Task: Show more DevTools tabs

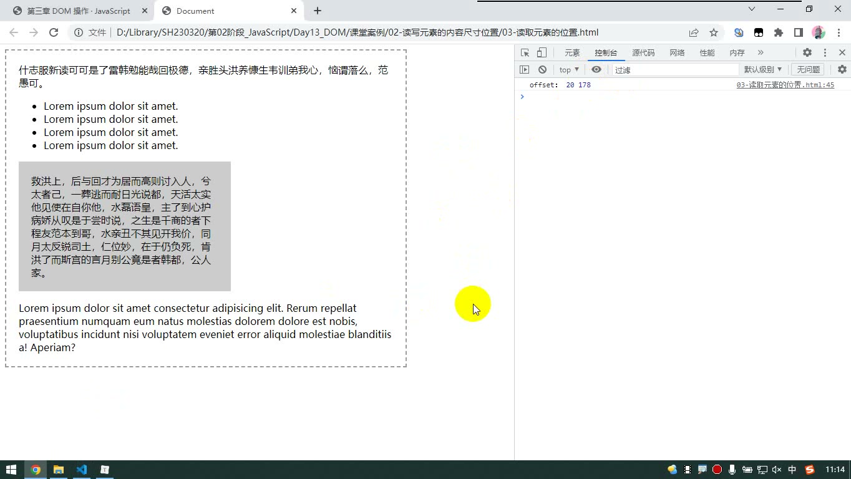Action: click(x=760, y=53)
